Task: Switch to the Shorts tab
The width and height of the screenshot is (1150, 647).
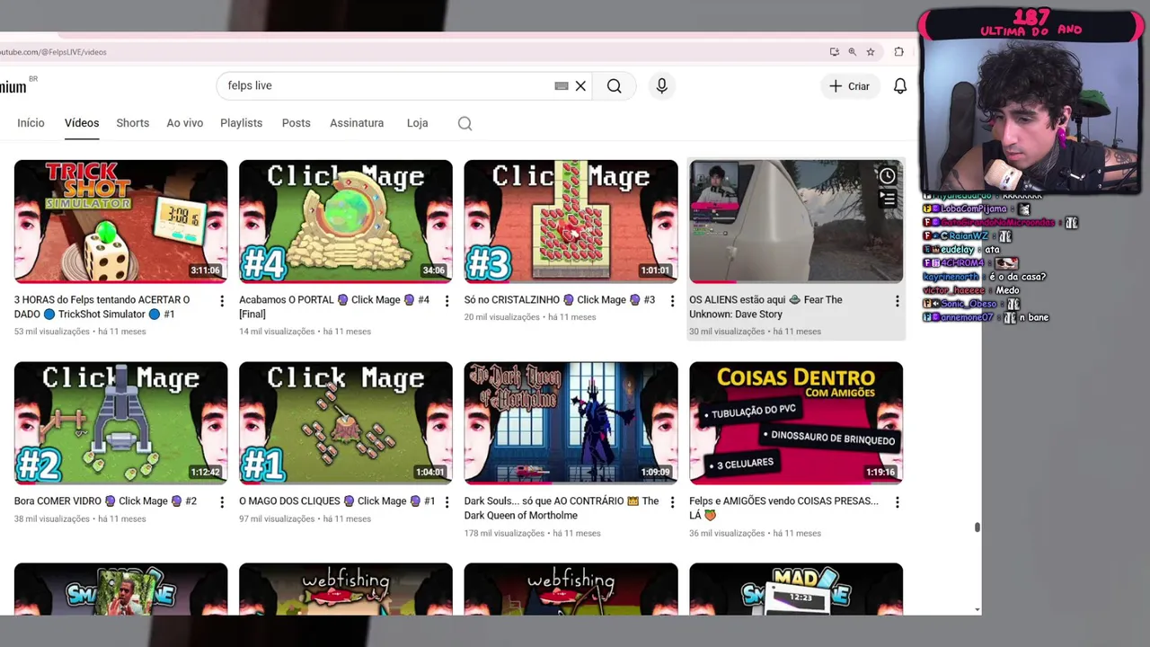Action: (132, 123)
